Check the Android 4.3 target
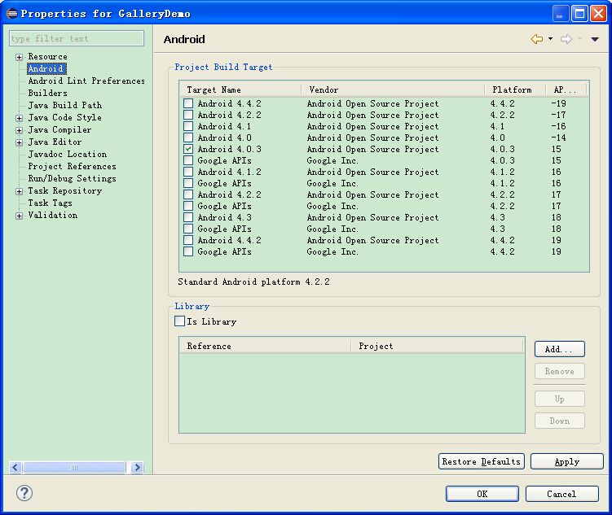The image size is (612, 515). click(188, 217)
